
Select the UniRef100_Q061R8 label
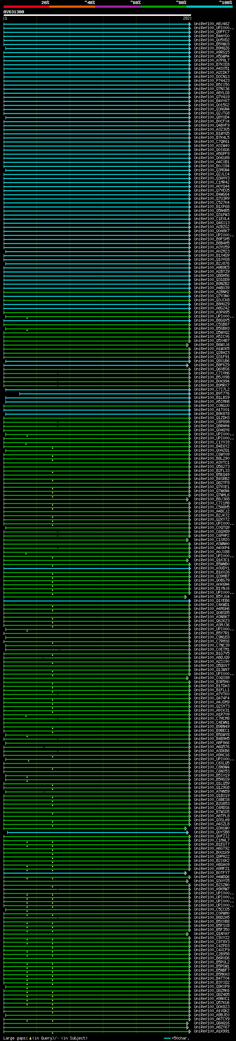(x=211, y=158)
